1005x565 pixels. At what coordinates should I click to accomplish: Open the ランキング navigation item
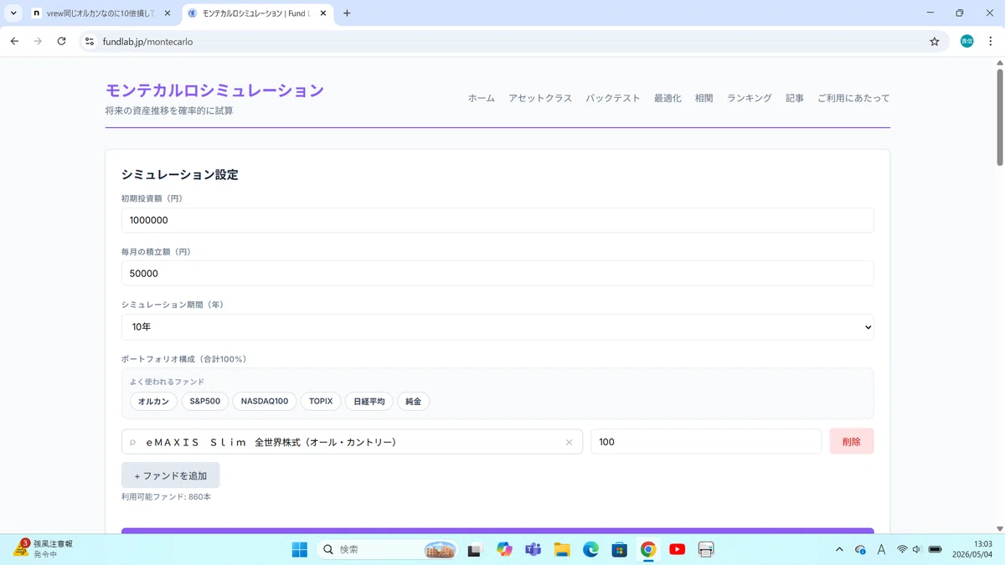pyautogui.click(x=750, y=98)
